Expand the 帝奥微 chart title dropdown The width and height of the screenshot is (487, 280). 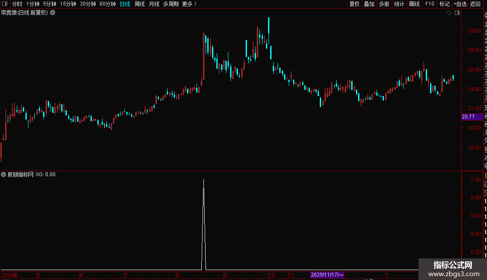(53, 13)
